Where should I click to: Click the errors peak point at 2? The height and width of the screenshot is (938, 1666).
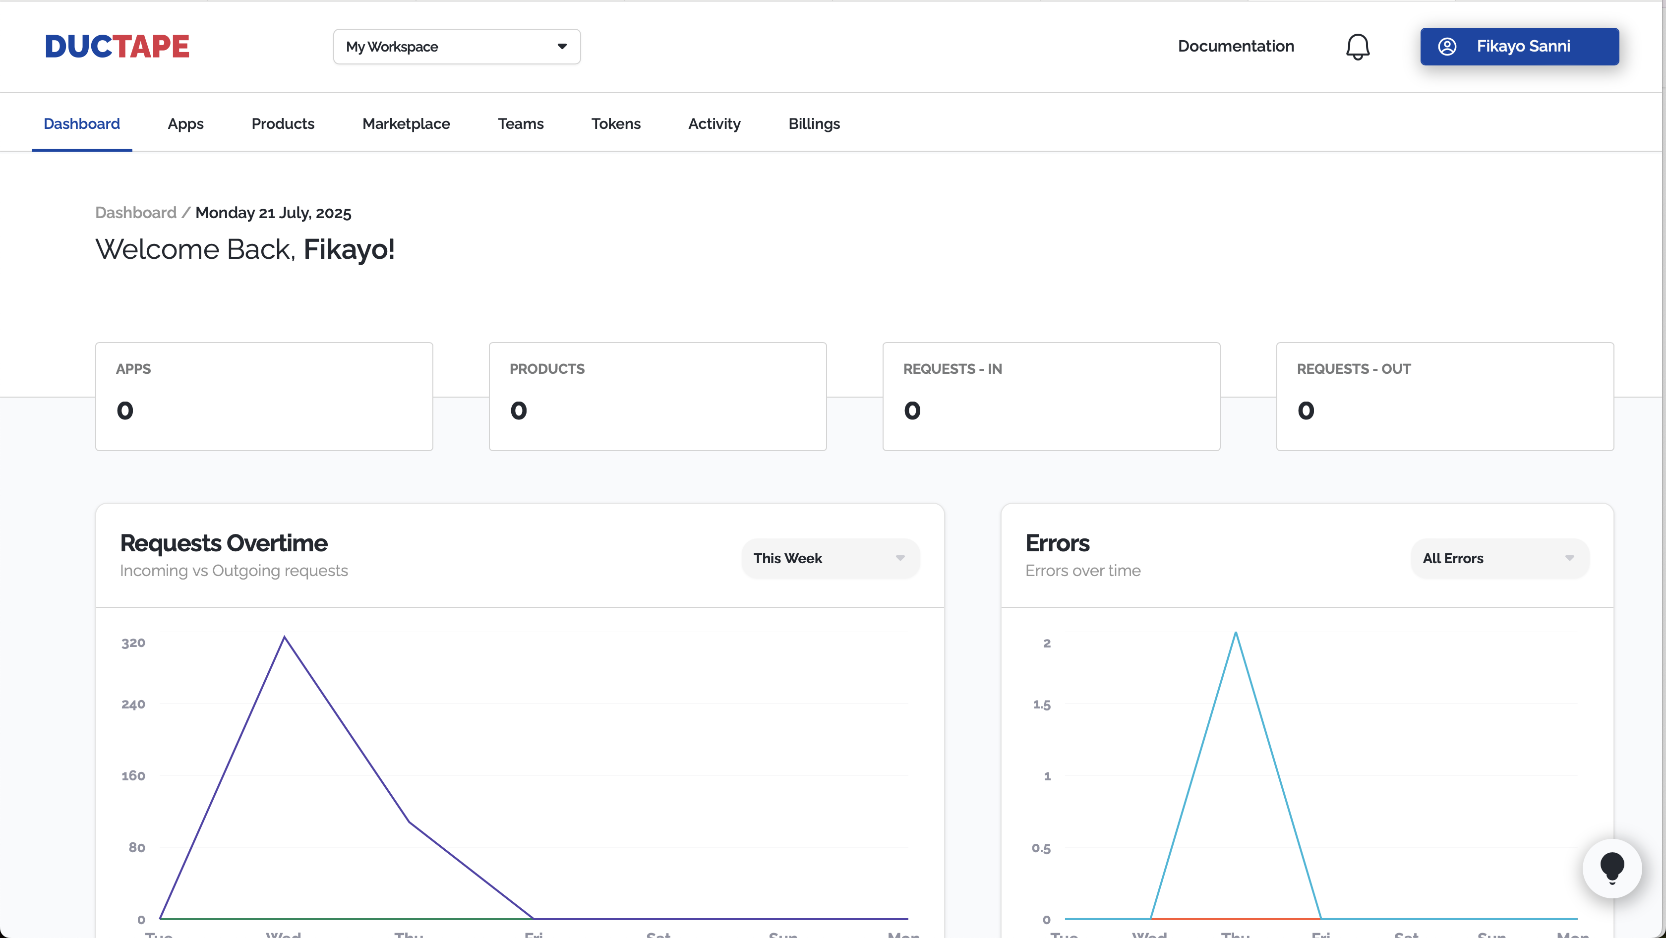coord(1236,632)
